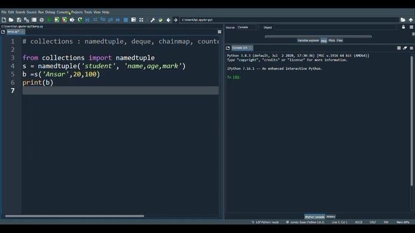This screenshot has width=415, height=233.
Task: Run current cell toolbar icon
Action: point(57,20)
